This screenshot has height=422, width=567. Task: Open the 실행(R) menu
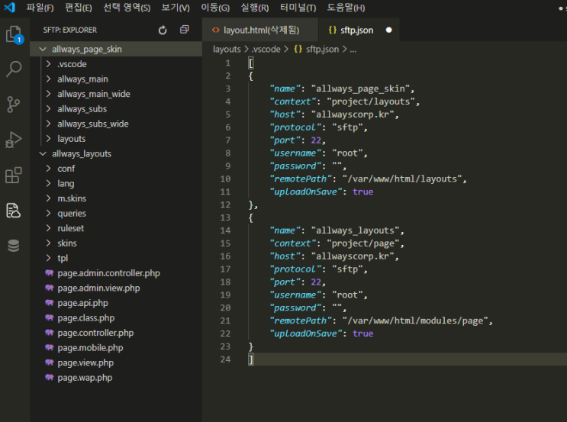255,7
